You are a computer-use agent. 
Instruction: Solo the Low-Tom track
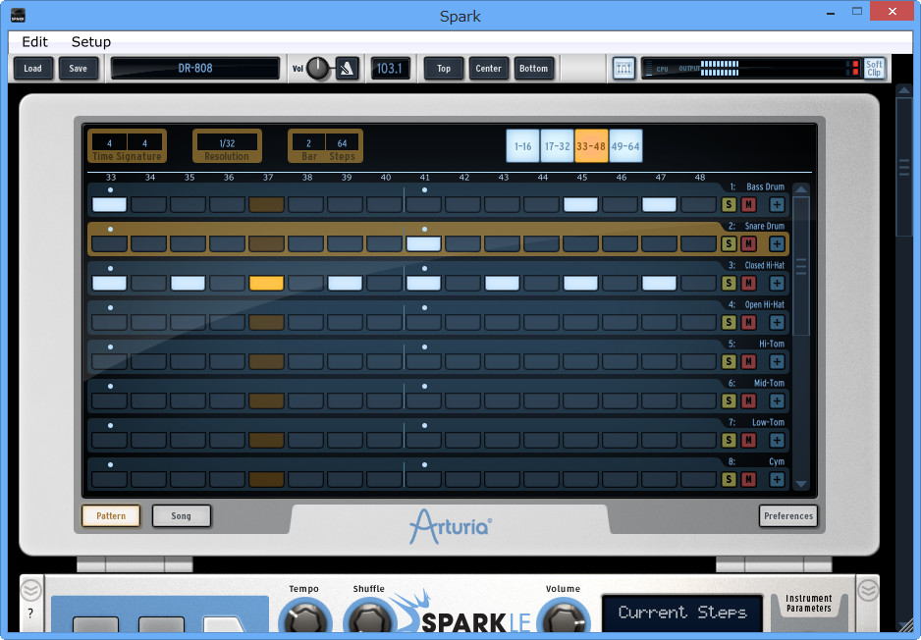click(729, 441)
